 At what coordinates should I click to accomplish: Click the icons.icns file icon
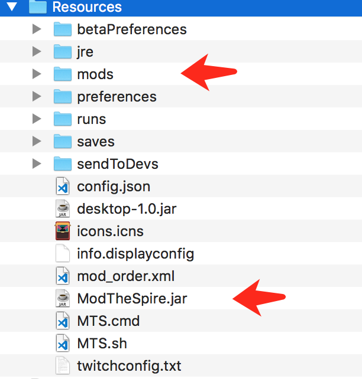coord(62,231)
